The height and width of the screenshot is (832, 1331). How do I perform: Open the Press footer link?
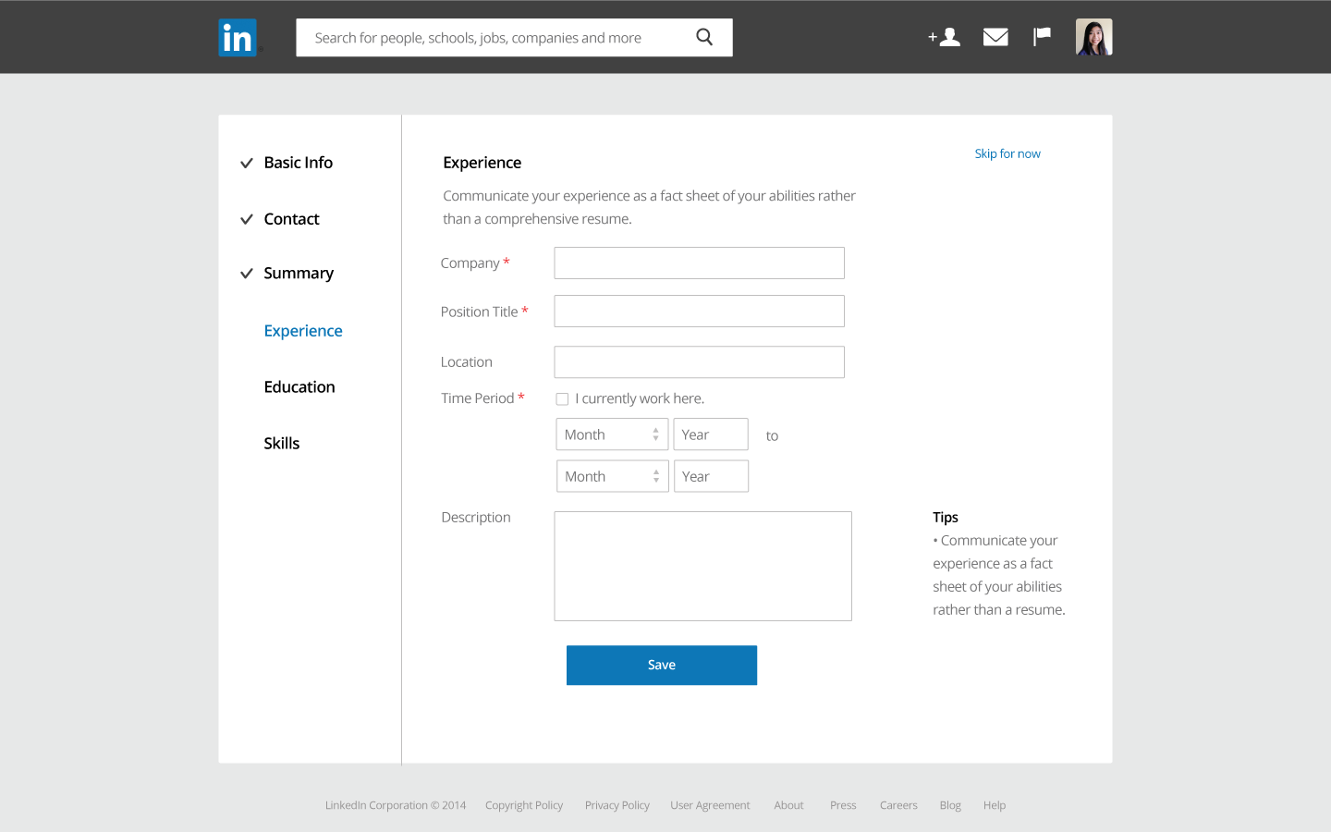pos(843,806)
